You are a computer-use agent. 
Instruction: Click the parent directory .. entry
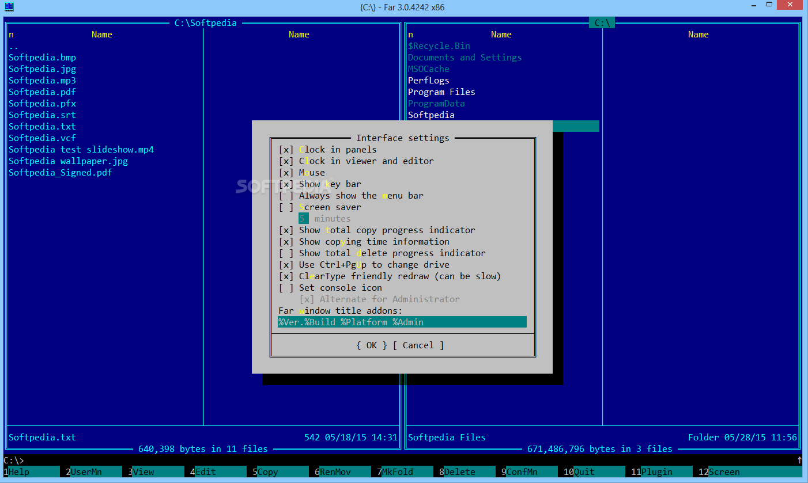click(14, 46)
